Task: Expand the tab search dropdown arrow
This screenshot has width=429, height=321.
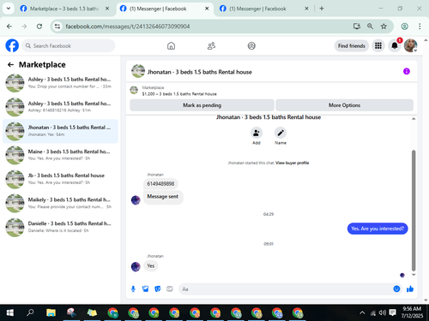Action: point(9,9)
